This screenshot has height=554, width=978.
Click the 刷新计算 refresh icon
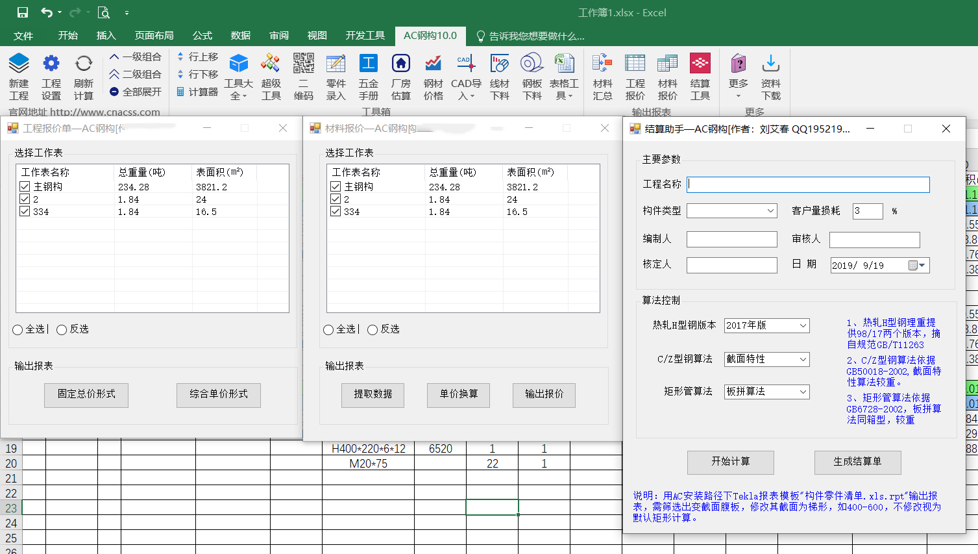[84, 77]
